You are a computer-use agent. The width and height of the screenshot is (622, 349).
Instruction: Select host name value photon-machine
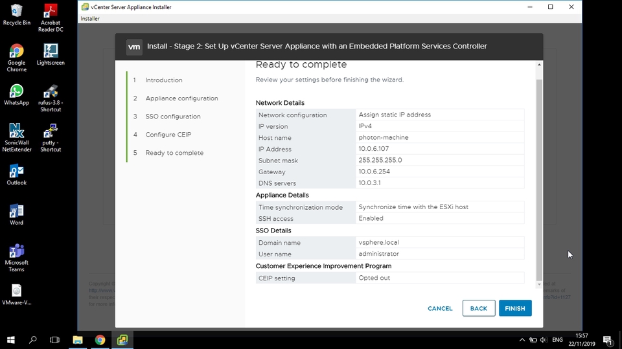coord(383,138)
